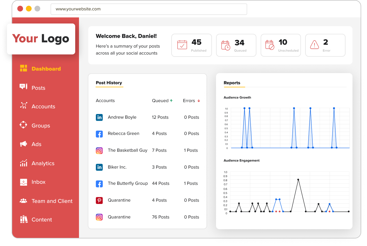Screen dimensions: 367x246
Task: Open the Analytics chart icon
Action: 24,163
